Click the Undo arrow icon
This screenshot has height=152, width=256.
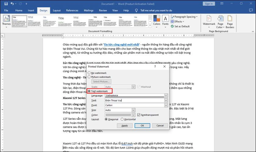(12, 4)
